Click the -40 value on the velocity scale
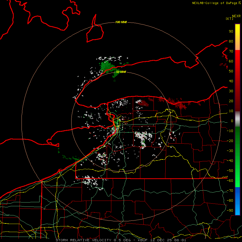Image resolution: width=242 pixels, height=242 pixels. tap(230, 161)
